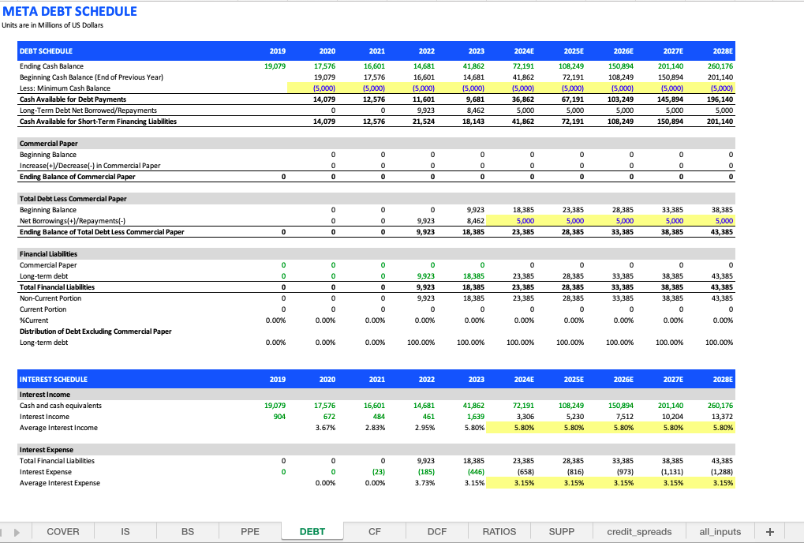Click Total Debt Less Commercial Paper header
Viewport: 804px width, 543px height.
[73, 199]
